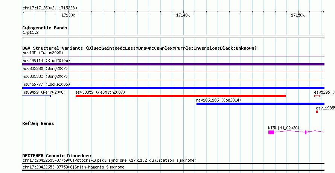The width and height of the screenshot is (335, 173).
Task: Click the 17p11.2 band label
Action: (30, 33)
